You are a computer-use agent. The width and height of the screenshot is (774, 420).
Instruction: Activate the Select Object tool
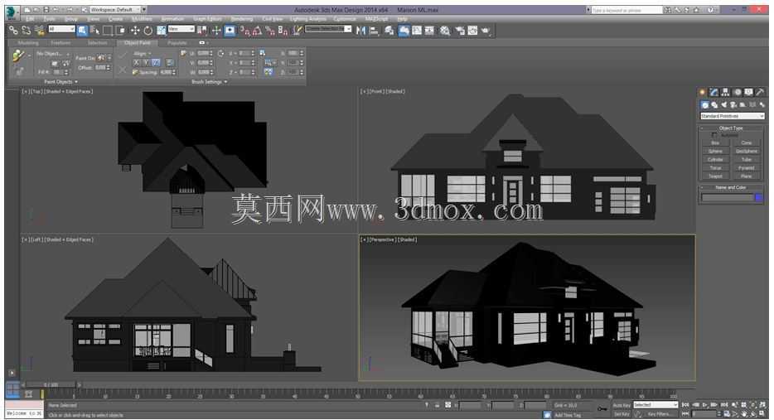coord(82,31)
